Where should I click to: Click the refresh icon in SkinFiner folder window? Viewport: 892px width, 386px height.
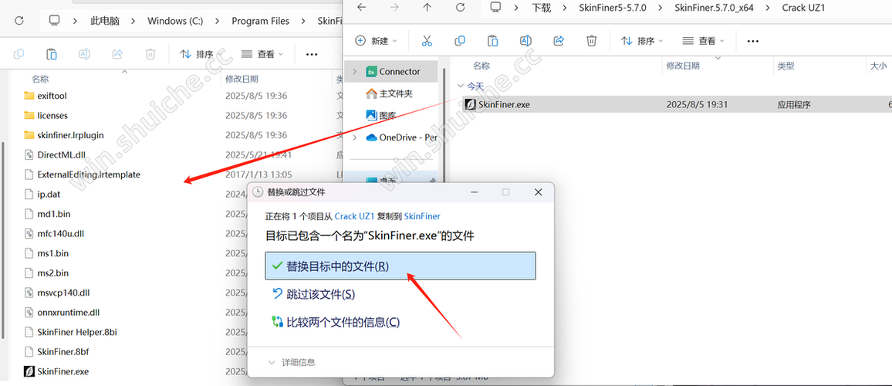pyautogui.click(x=19, y=21)
